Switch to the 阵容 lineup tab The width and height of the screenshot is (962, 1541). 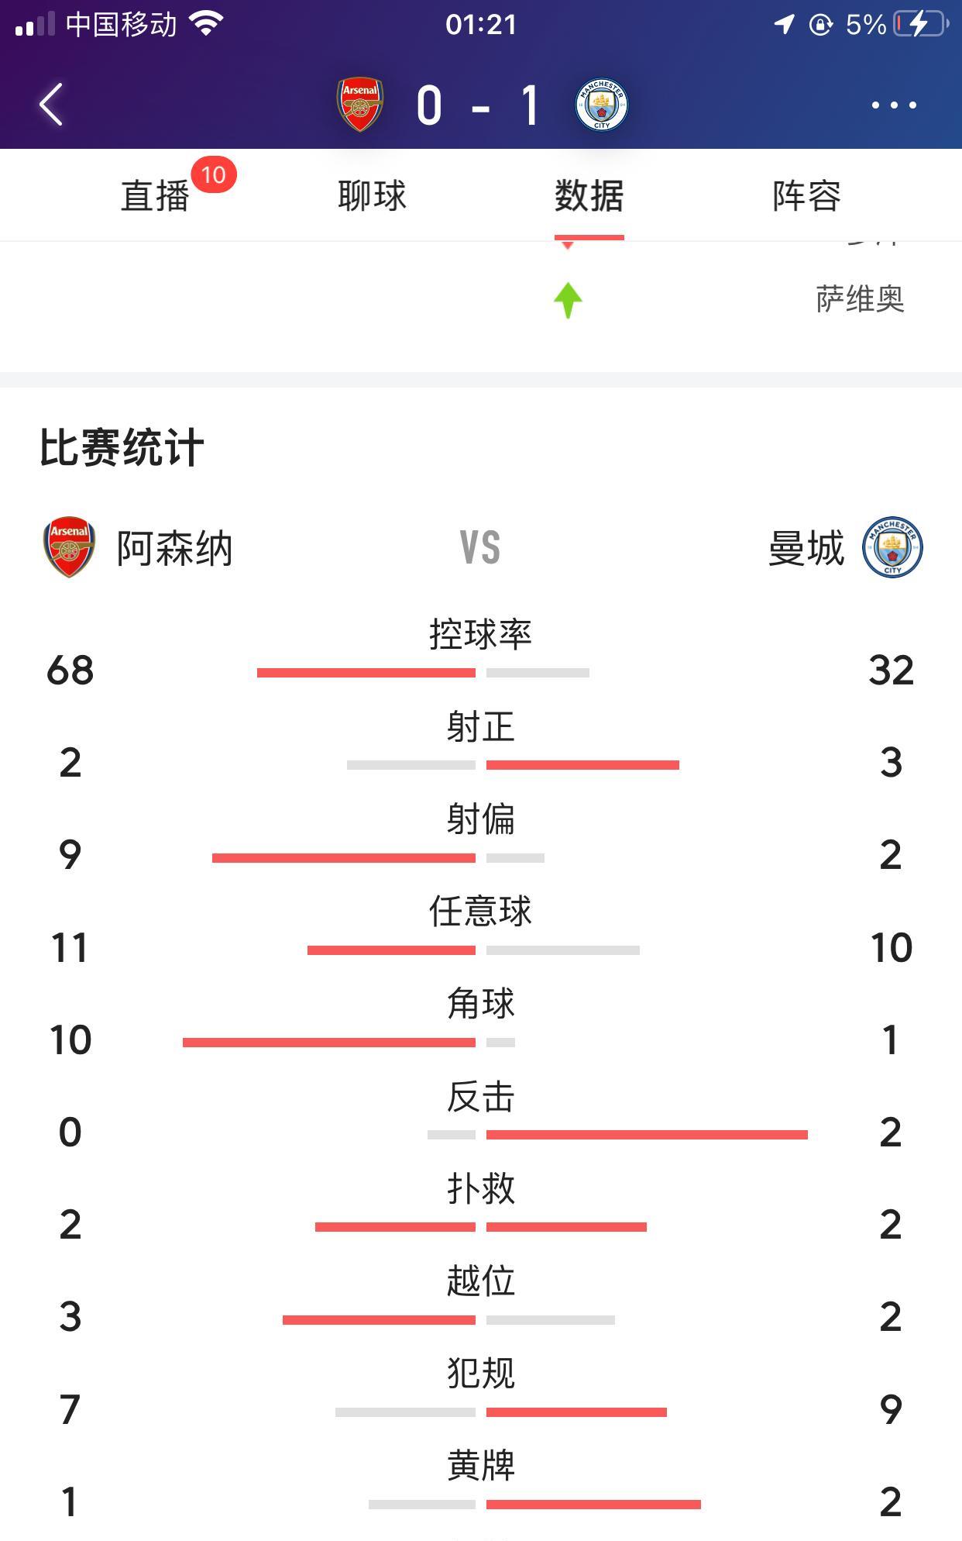point(806,195)
